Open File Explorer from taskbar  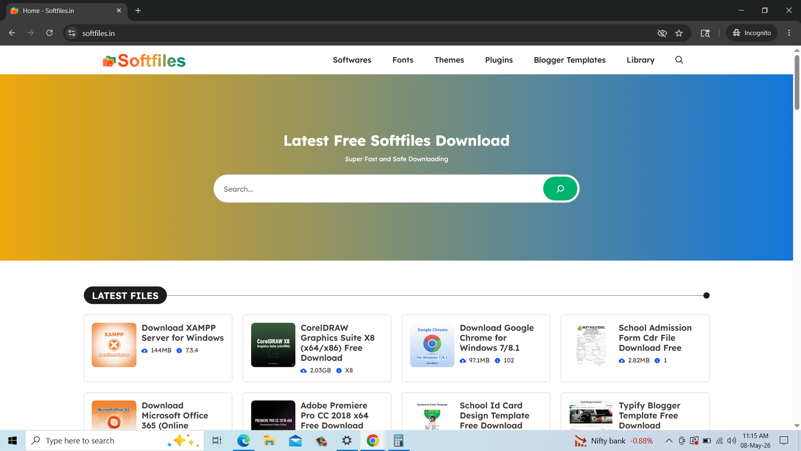click(269, 440)
